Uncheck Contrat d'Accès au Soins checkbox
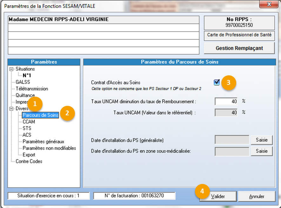281x208 pixels. pyautogui.click(x=217, y=82)
